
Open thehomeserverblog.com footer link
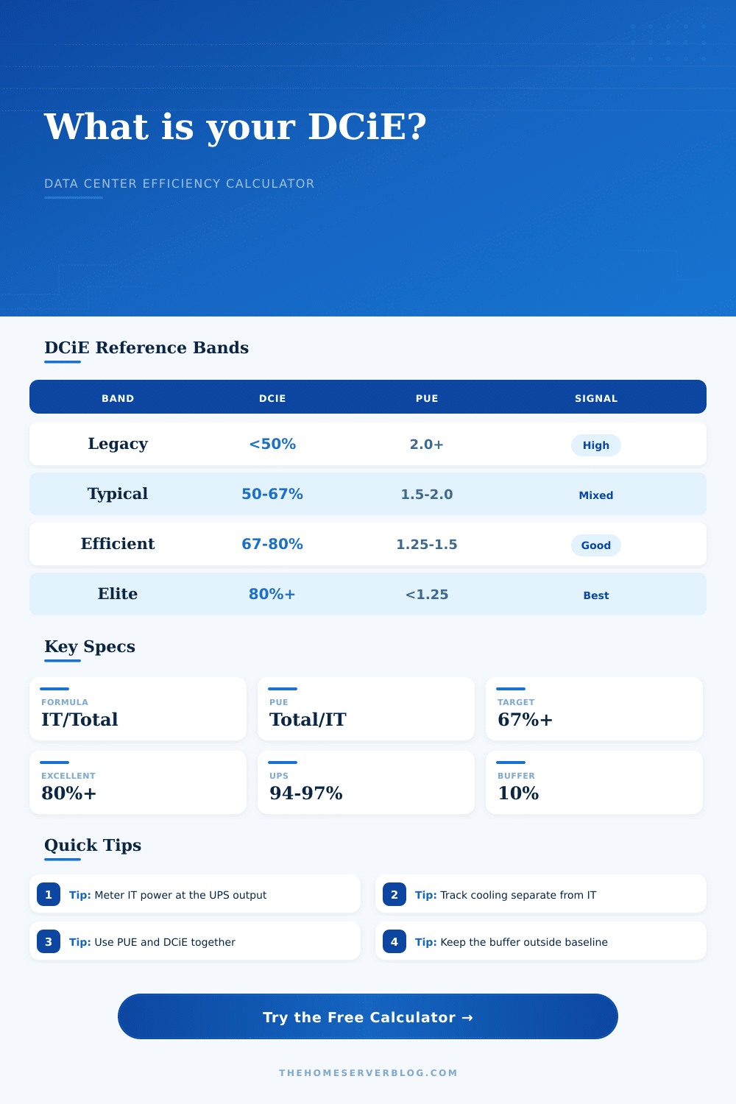(x=368, y=1073)
